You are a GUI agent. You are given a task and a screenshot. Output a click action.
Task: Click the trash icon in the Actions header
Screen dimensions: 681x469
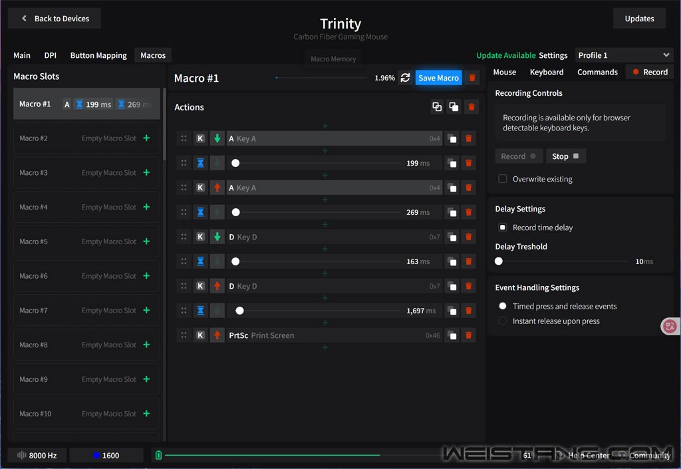(472, 106)
